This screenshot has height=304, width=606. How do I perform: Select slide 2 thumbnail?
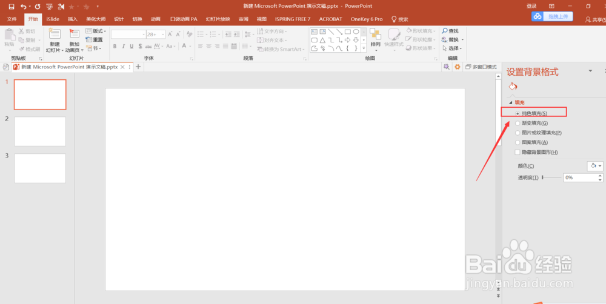[x=40, y=131]
